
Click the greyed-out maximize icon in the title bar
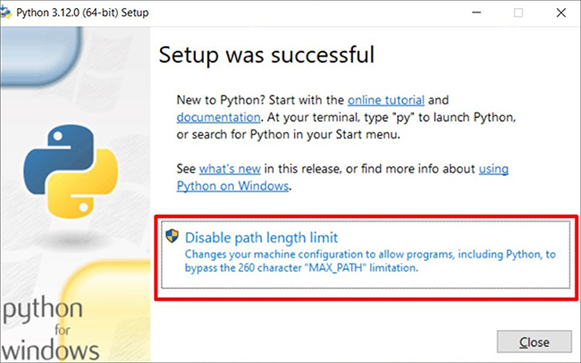pos(518,13)
